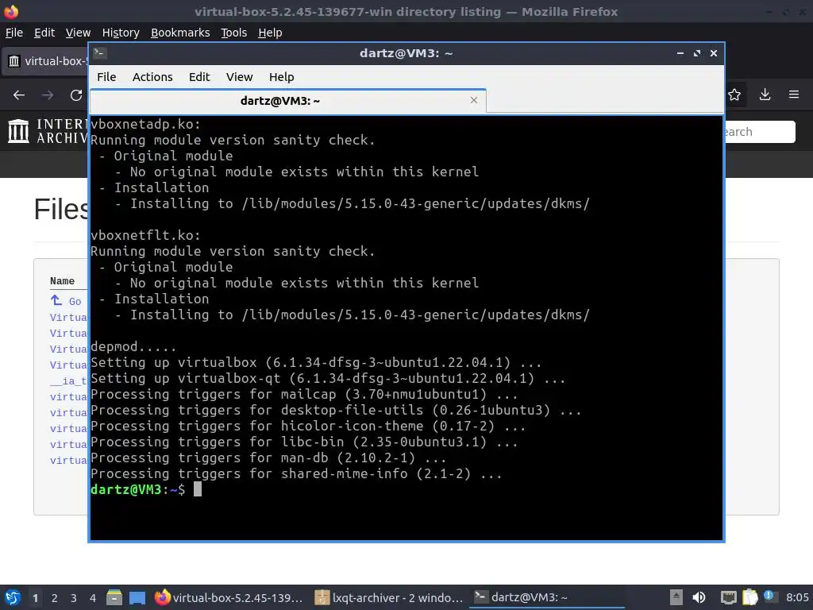Open the File menu in the terminal window
Image resolution: width=813 pixels, height=610 pixels.
106,77
